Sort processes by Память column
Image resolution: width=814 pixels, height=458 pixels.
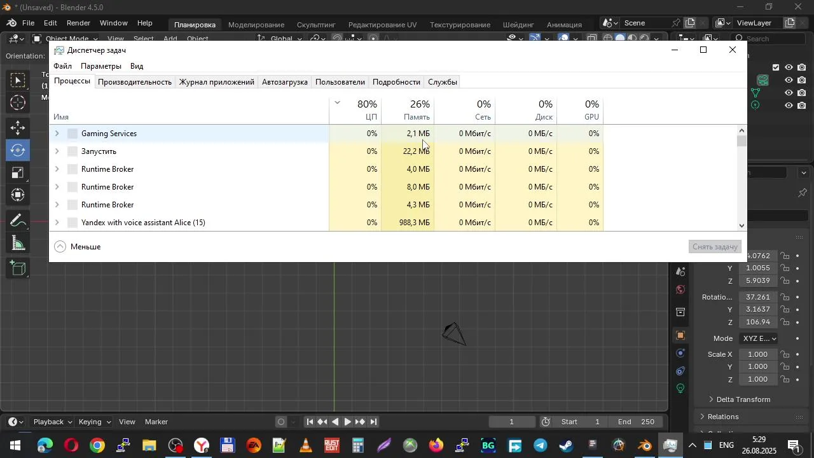(408, 110)
